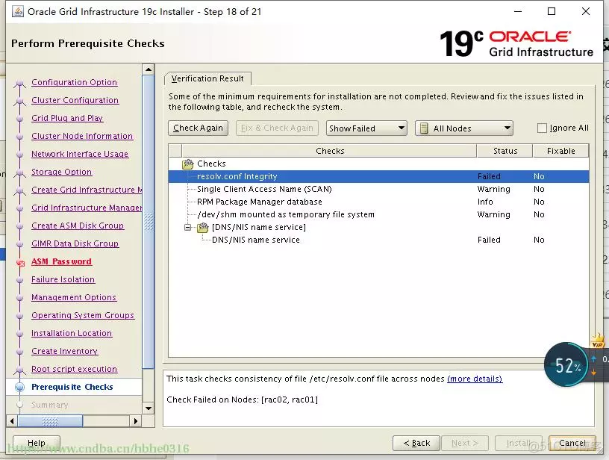
Task: Click the Checks root folder icon
Action: click(188, 164)
